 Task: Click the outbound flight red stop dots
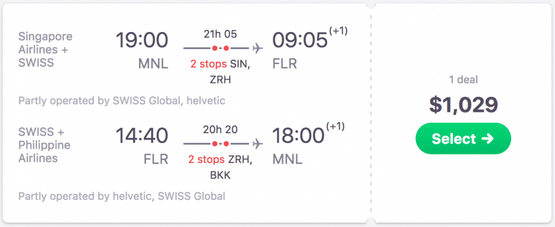(221, 48)
